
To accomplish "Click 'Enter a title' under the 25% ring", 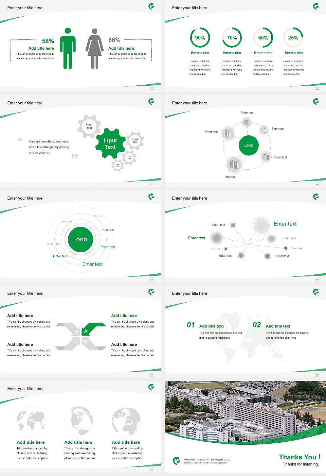I will [x=294, y=53].
